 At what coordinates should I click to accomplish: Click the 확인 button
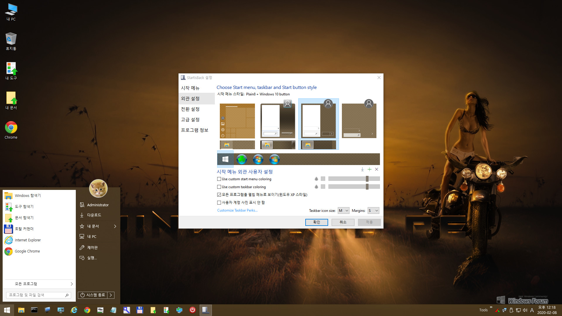(317, 222)
